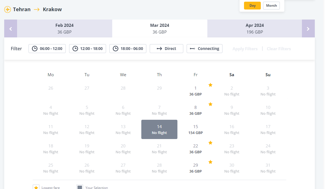
Task: Toggle the Connecting flights filter
Action: tap(205, 49)
